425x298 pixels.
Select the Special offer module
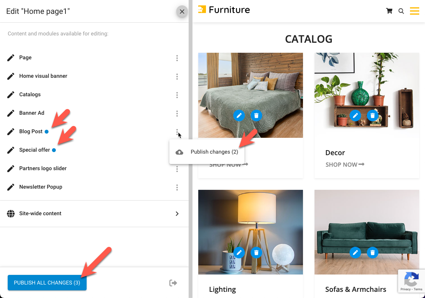click(x=34, y=150)
